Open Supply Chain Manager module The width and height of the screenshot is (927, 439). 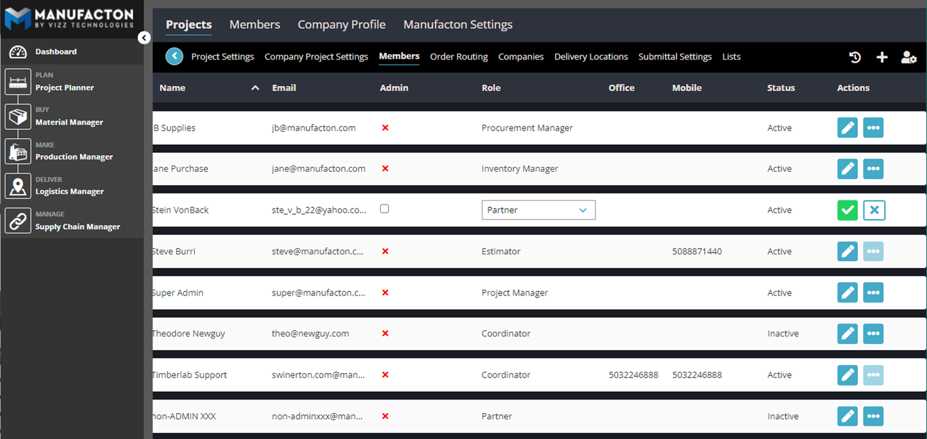[x=77, y=226]
